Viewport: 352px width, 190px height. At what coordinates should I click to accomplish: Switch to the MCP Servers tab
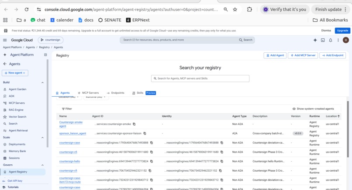tap(88, 93)
